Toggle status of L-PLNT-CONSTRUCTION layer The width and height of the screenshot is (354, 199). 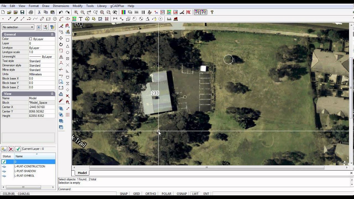tap(4, 167)
